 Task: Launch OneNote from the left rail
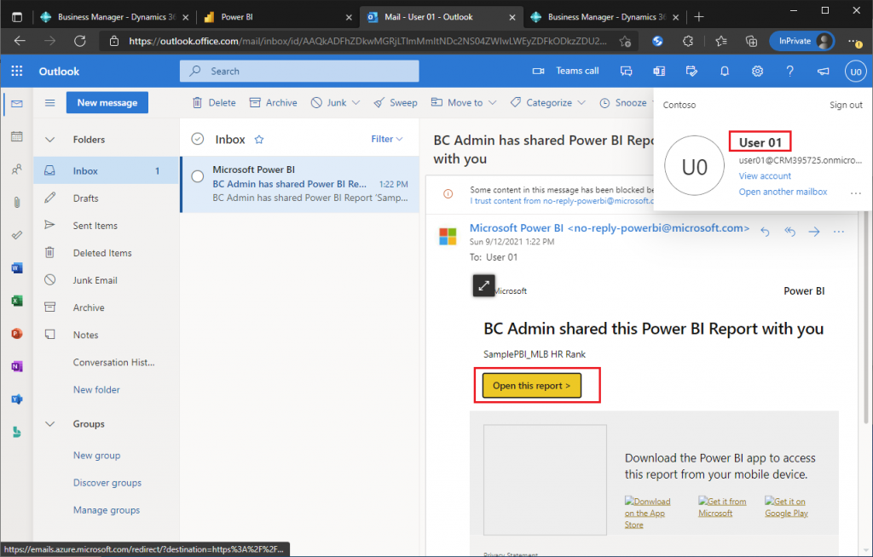click(x=17, y=366)
